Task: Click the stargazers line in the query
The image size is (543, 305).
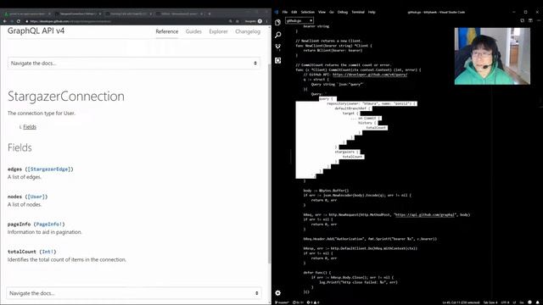Action: tap(347, 152)
